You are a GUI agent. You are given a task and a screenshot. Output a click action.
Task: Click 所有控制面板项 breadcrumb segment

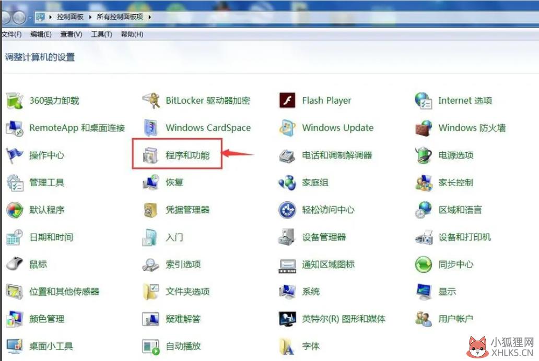click(x=120, y=17)
